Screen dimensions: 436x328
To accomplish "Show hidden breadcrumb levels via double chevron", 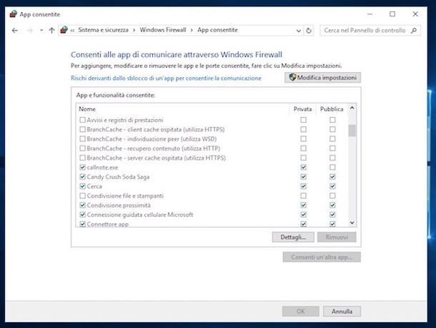I will point(72,31).
